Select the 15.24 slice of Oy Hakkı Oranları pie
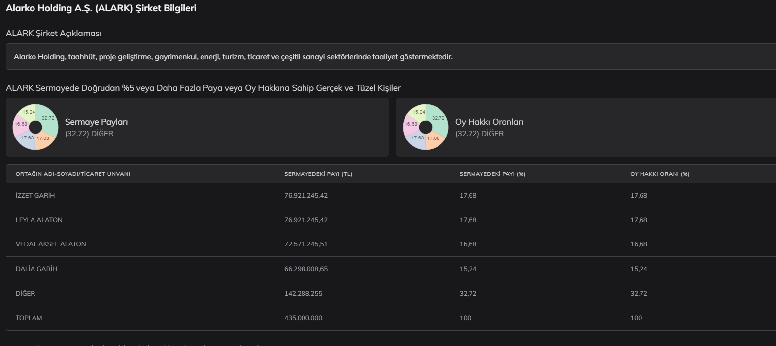Viewport: 776px width, 346px height. pos(418,111)
